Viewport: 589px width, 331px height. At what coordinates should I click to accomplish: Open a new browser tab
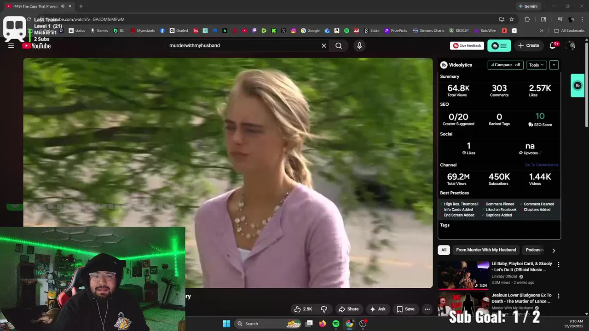click(x=81, y=6)
